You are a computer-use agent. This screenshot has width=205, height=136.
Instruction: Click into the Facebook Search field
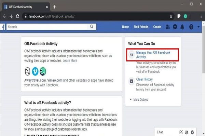[x=48, y=27]
